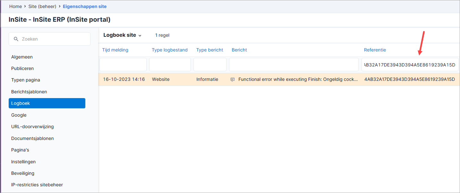This screenshot has width=460, height=193.
Task: Focus the Bericht filter input field
Action: [294, 65]
